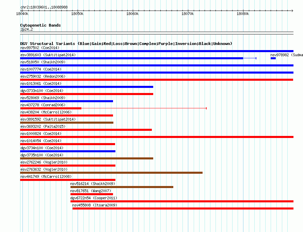Select the red bar under nsv817651
The width and height of the screenshot is (303, 232).
click(92, 194)
